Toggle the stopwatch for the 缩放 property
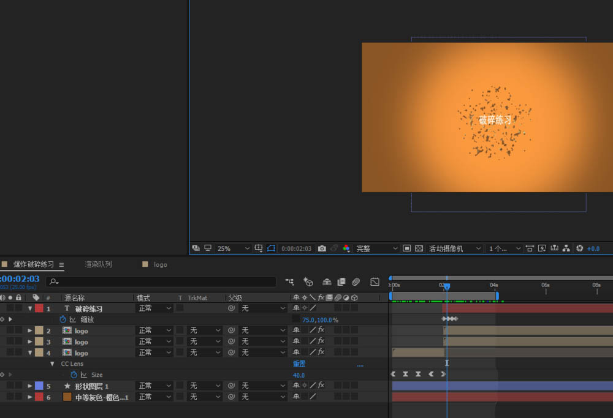Image resolution: width=613 pixels, height=418 pixels. point(63,319)
